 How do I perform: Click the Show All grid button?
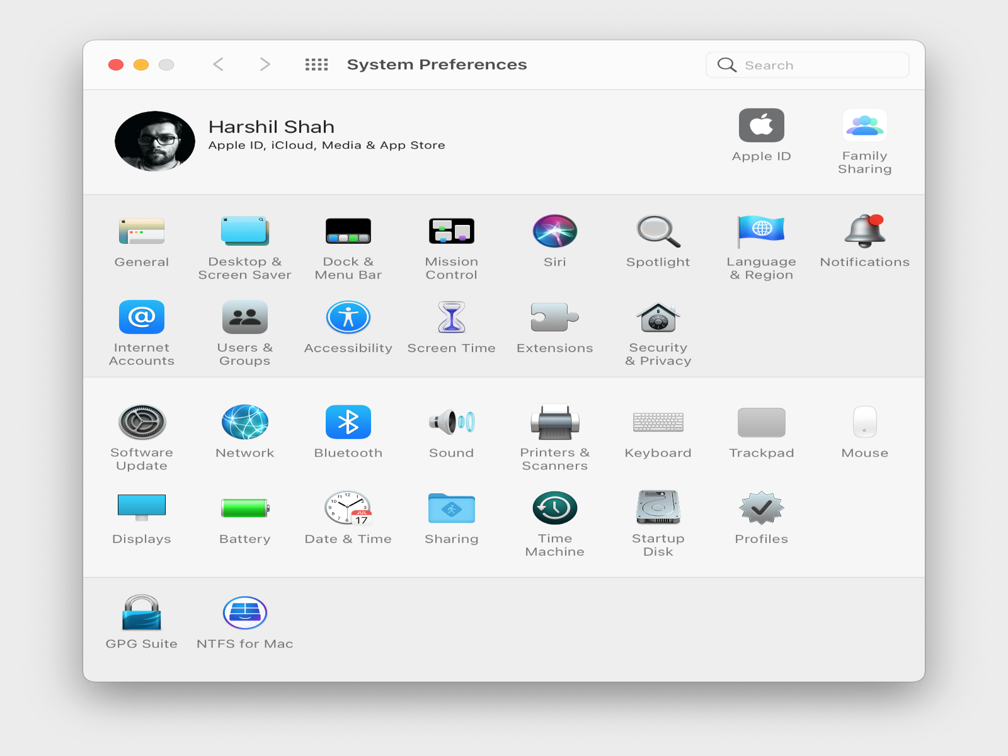tap(316, 64)
